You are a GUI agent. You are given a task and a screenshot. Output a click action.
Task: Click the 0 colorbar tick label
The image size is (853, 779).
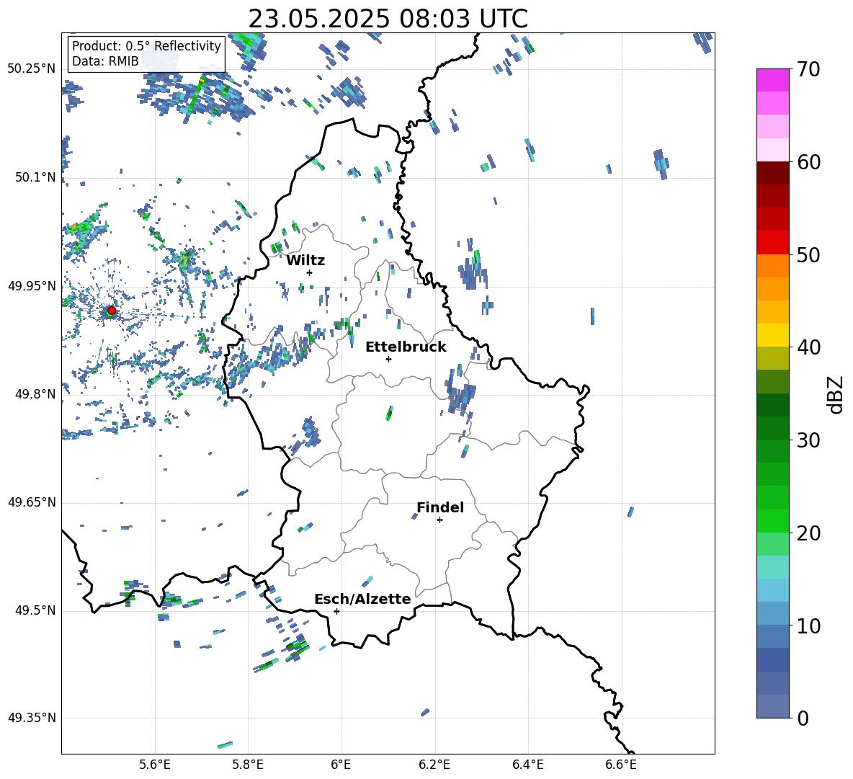click(x=803, y=718)
